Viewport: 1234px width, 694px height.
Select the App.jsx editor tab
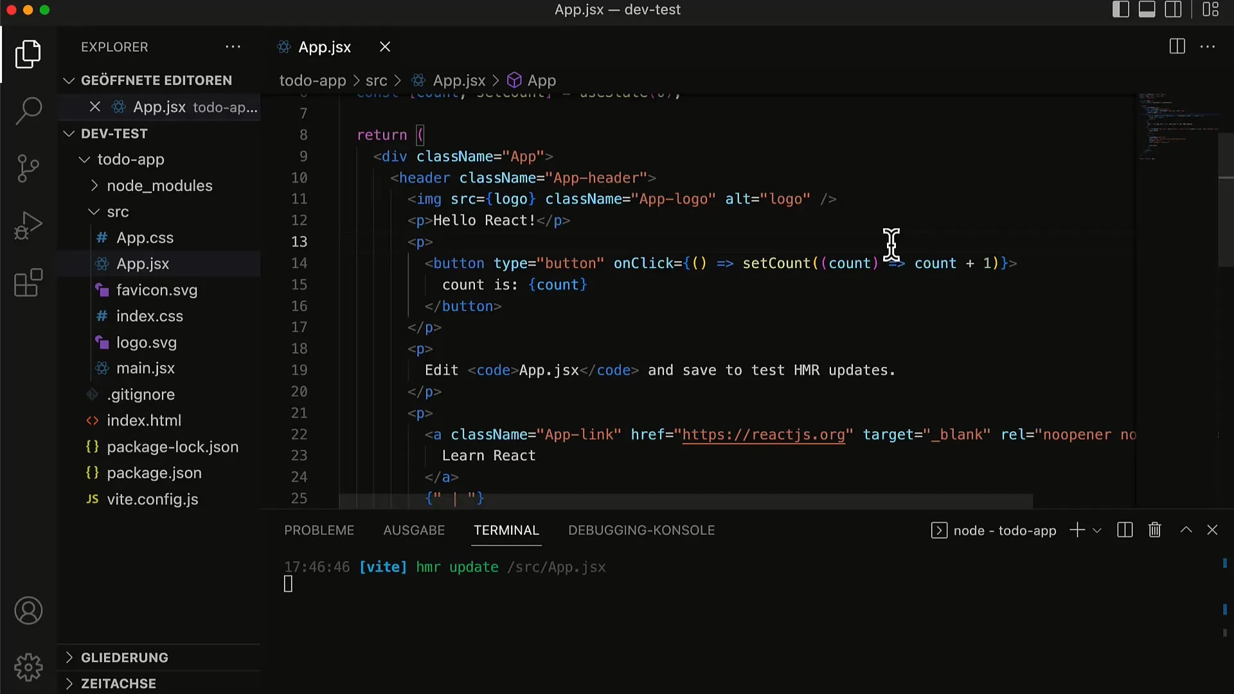point(325,47)
